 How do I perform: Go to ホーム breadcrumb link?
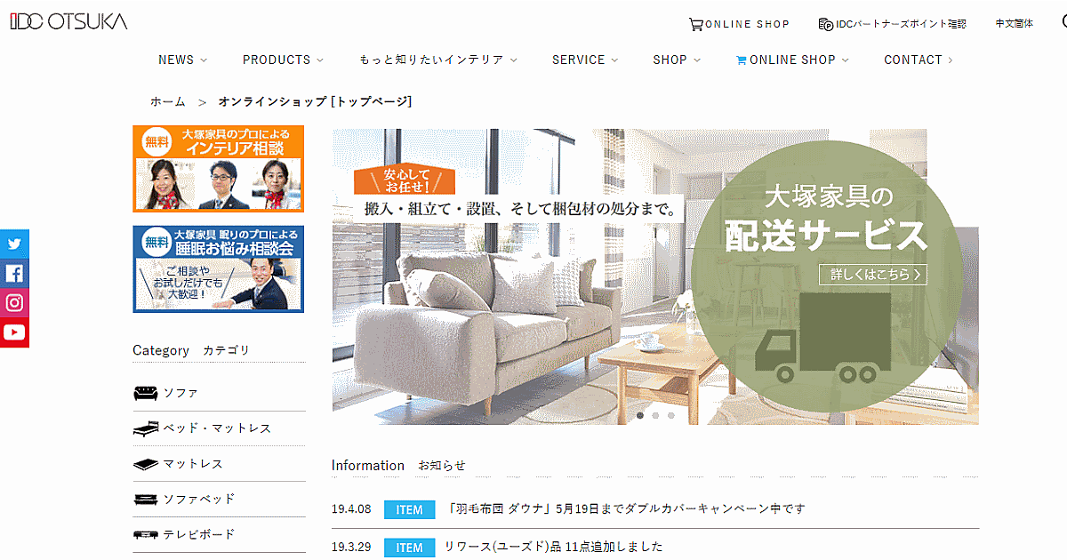pyautogui.click(x=168, y=101)
